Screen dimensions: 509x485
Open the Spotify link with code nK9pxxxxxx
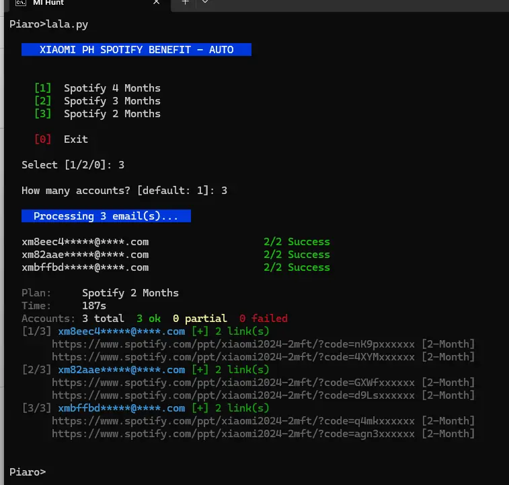233,344
